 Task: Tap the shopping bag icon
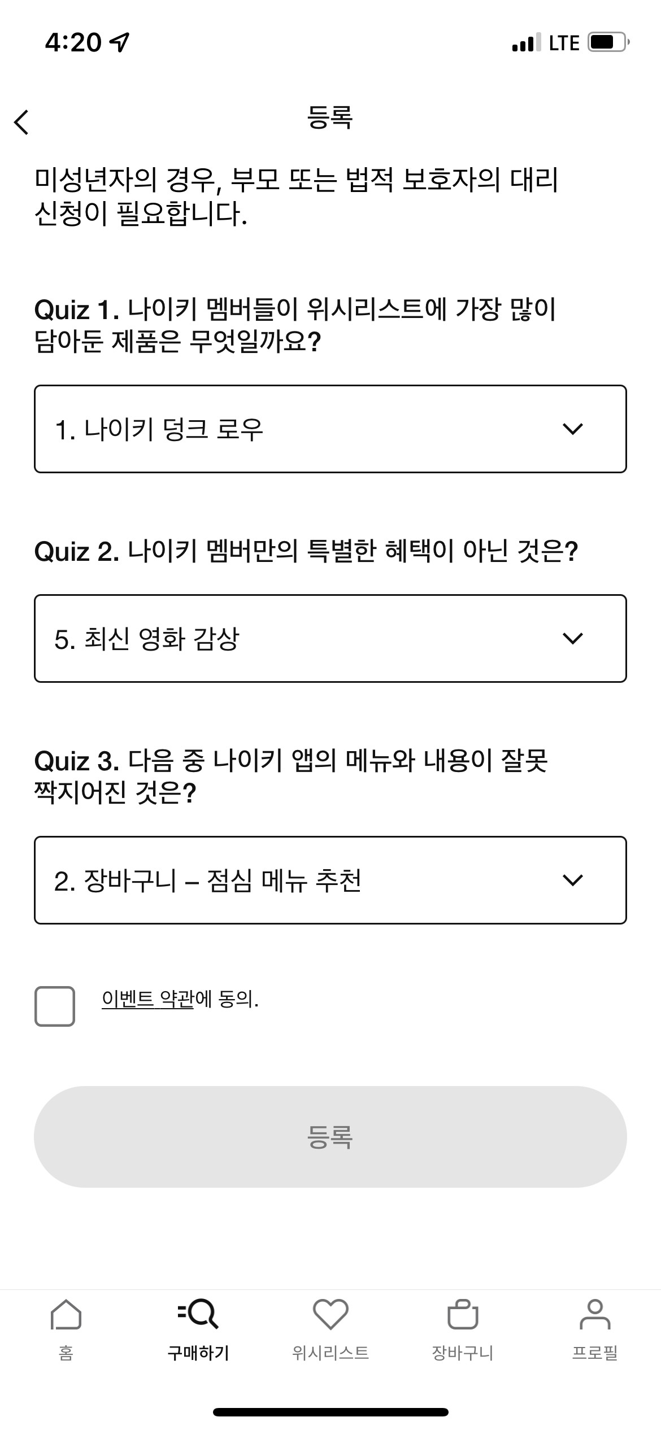coord(463,1315)
